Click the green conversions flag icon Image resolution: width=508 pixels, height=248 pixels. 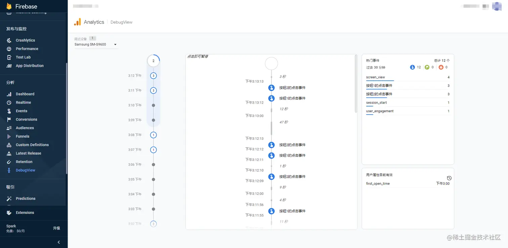(427, 67)
